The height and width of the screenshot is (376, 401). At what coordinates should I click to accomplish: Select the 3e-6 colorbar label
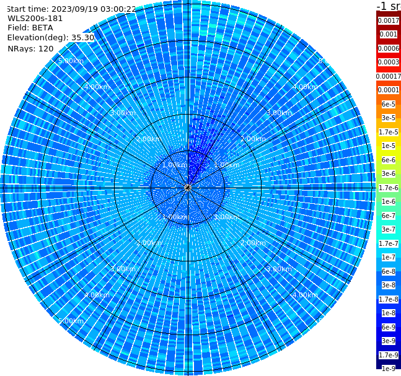click(x=389, y=173)
